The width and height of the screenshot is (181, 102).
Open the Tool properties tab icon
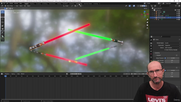pyautogui.click(x=151, y=40)
